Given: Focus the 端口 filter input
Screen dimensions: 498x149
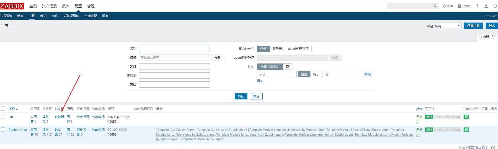Looking at the screenshot, I should pyautogui.click(x=174, y=84).
